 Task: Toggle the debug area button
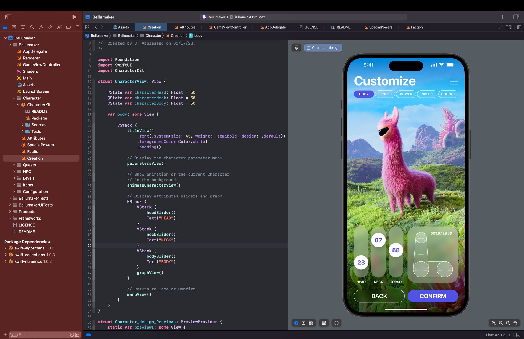[518, 335]
